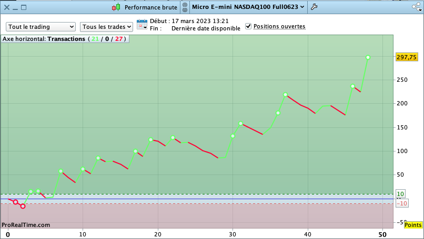Image resolution: width=424 pixels, height=239 pixels.
Task: Maximize the Performance brute window
Action: pyautogui.click(x=24, y=7)
